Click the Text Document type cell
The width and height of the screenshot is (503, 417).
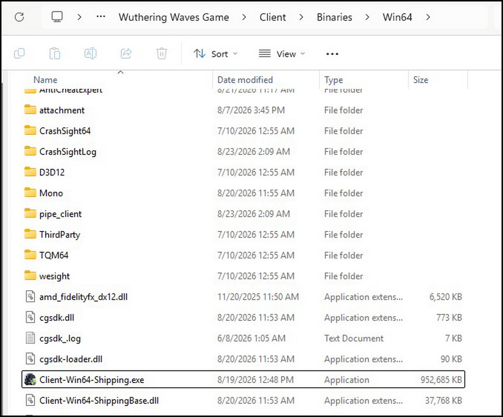tap(354, 338)
